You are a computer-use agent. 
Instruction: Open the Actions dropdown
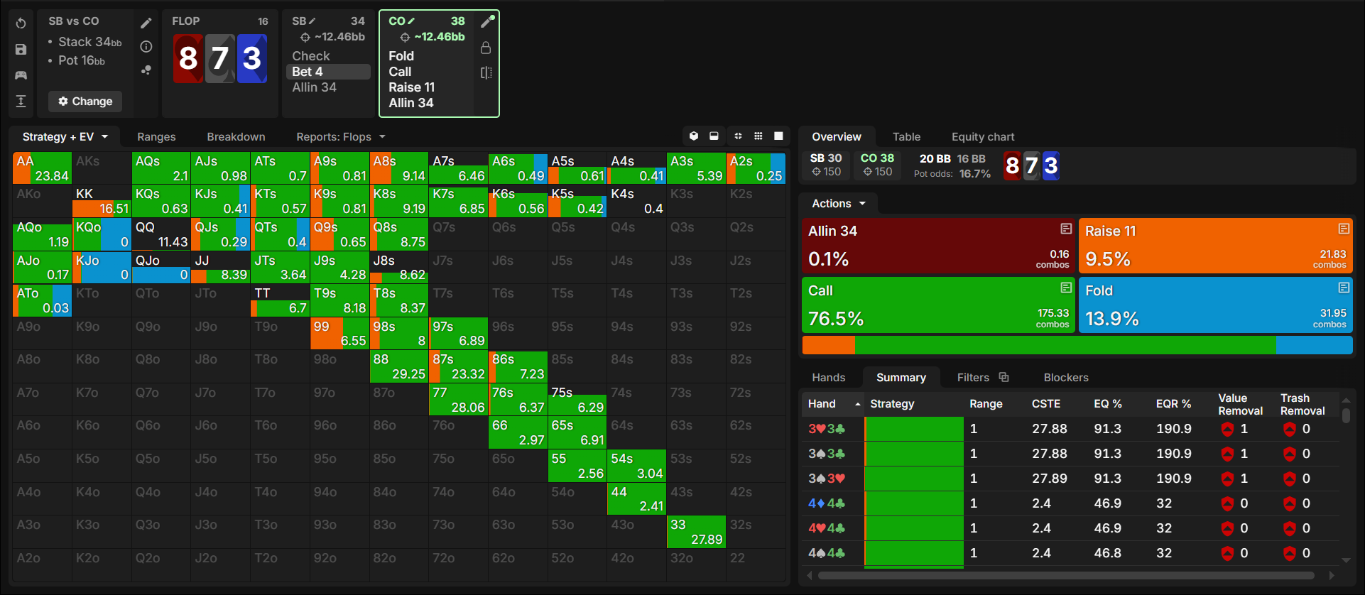(x=839, y=204)
